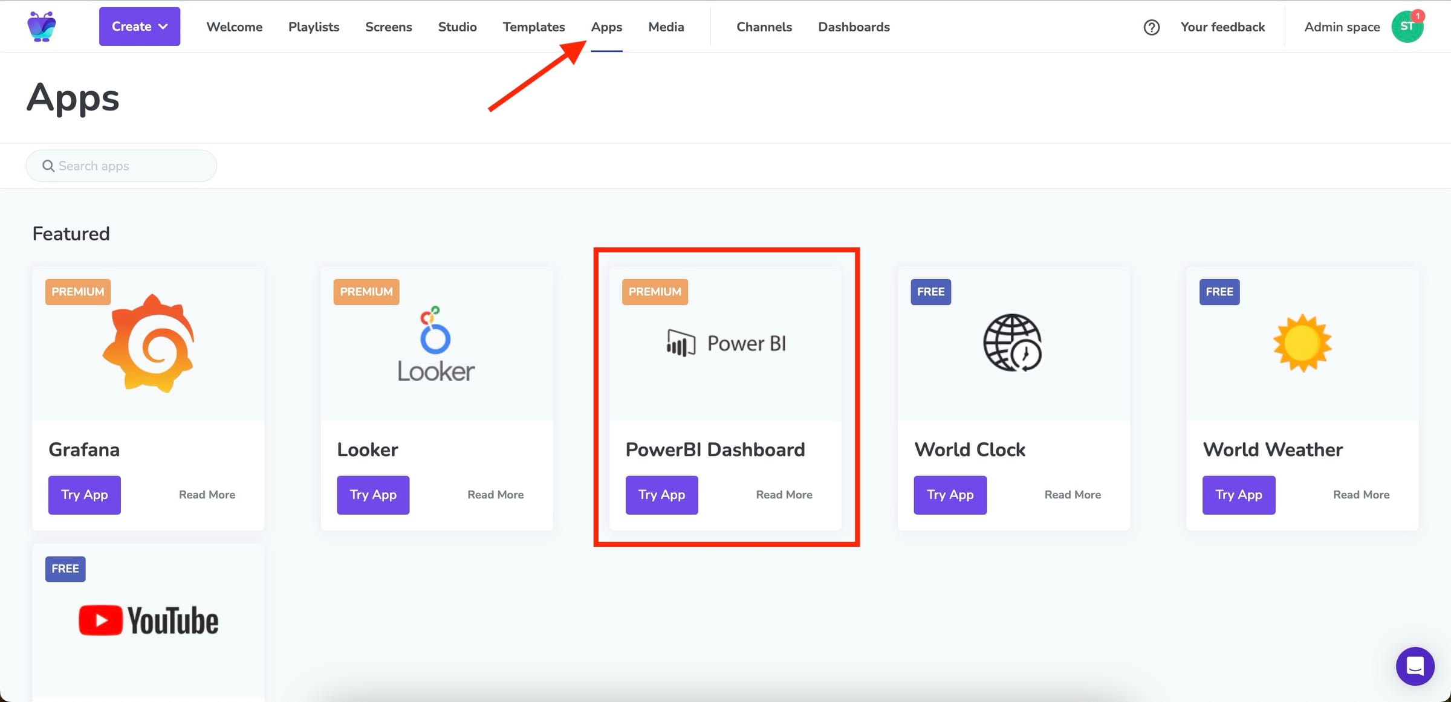Go to the Welcome page
1451x702 pixels.
point(234,27)
